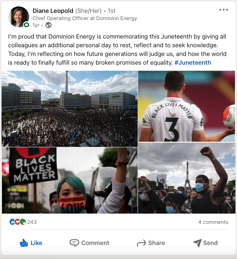
Task: Click the globe public visibility icon
Action: click(48, 25)
